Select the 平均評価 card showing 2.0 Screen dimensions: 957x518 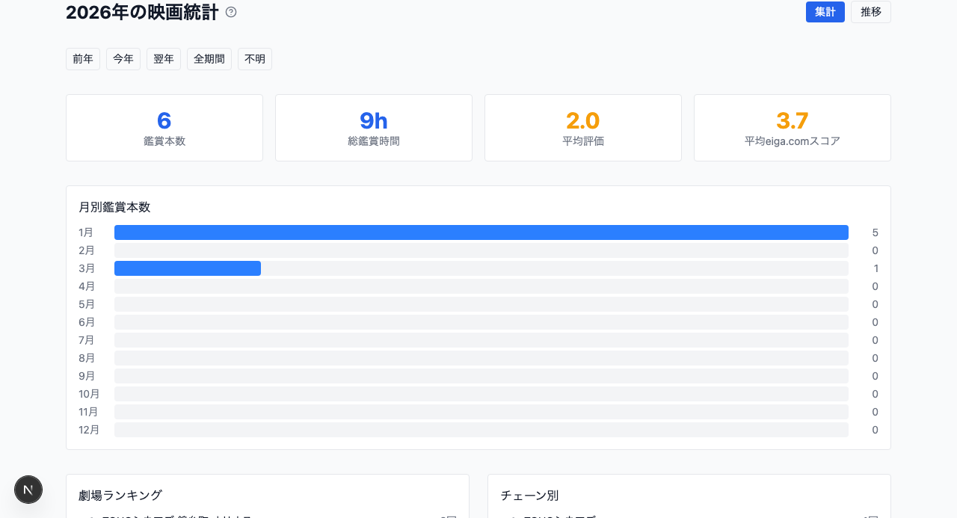(x=582, y=127)
